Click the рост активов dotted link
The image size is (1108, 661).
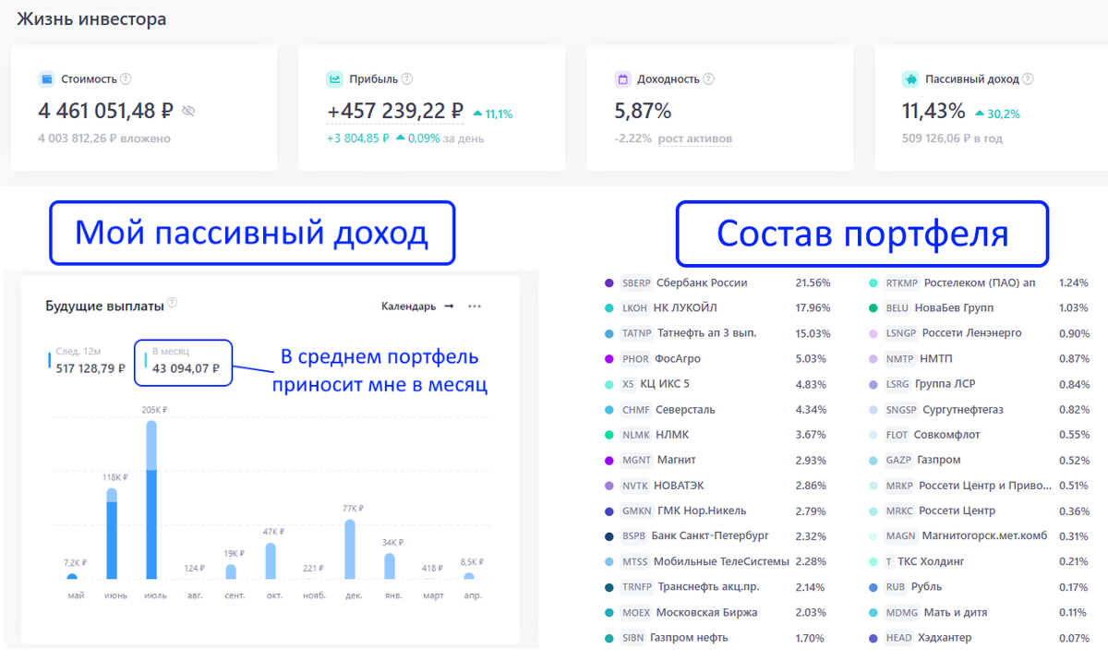tap(695, 138)
